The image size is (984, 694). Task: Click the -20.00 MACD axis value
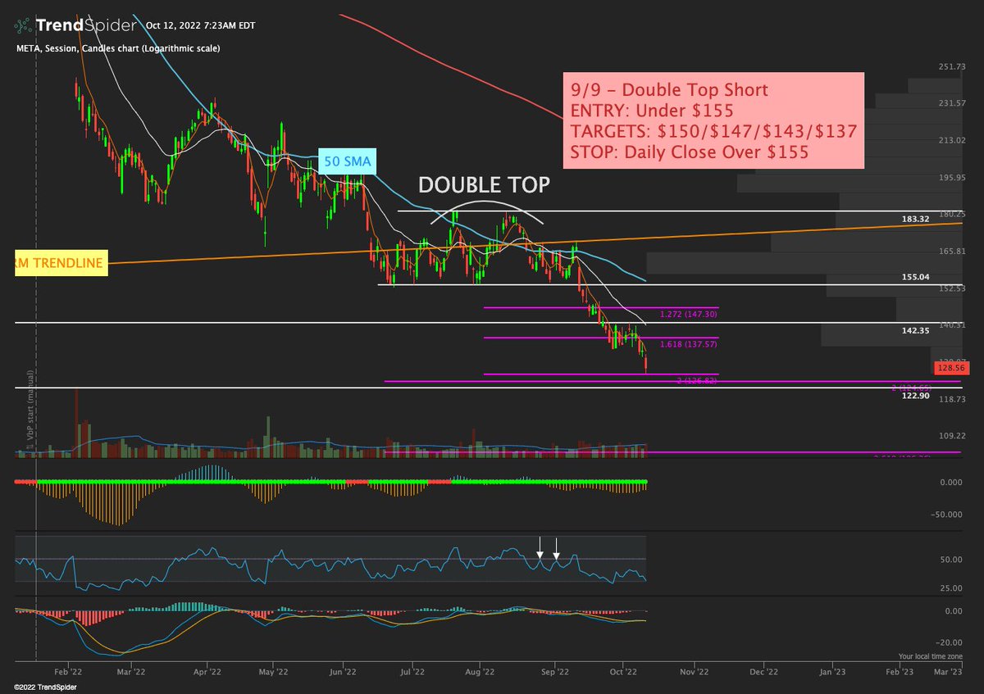coord(950,642)
